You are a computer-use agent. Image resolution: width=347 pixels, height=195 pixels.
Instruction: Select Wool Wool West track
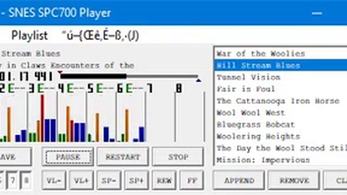coord(281,113)
